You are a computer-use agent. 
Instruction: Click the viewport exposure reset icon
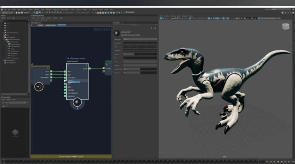(245, 18)
